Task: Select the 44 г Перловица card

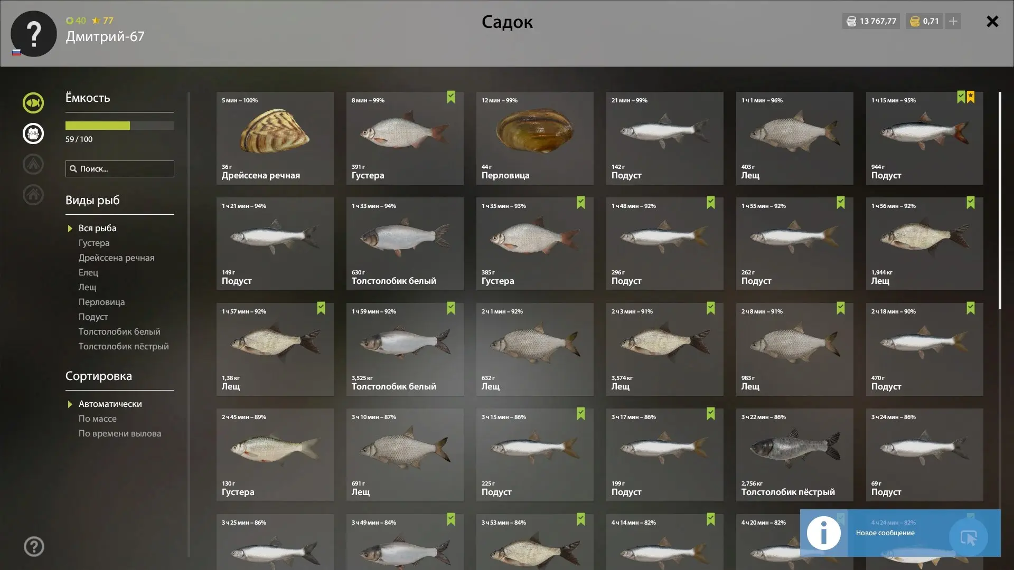Action: pos(535,138)
